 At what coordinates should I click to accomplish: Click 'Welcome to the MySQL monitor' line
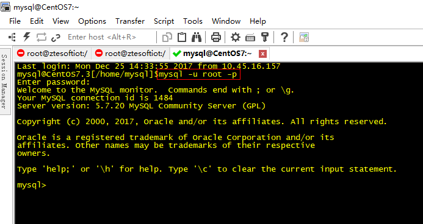[x=156, y=90]
